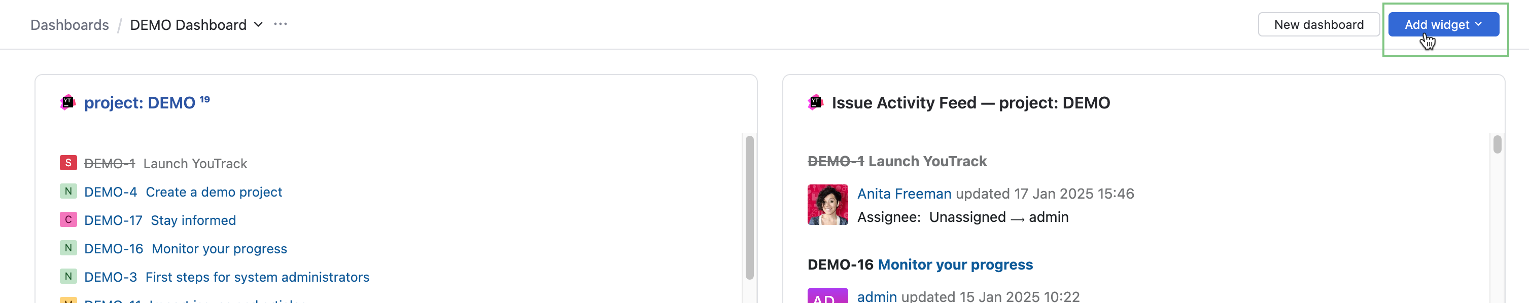Click the green N priority icon for DEMO-4
Screen dimensions: 1529x303
(68, 192)
